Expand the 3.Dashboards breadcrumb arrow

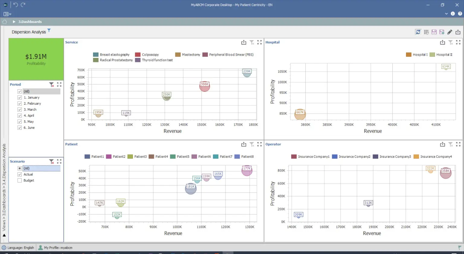coord(14,22)
